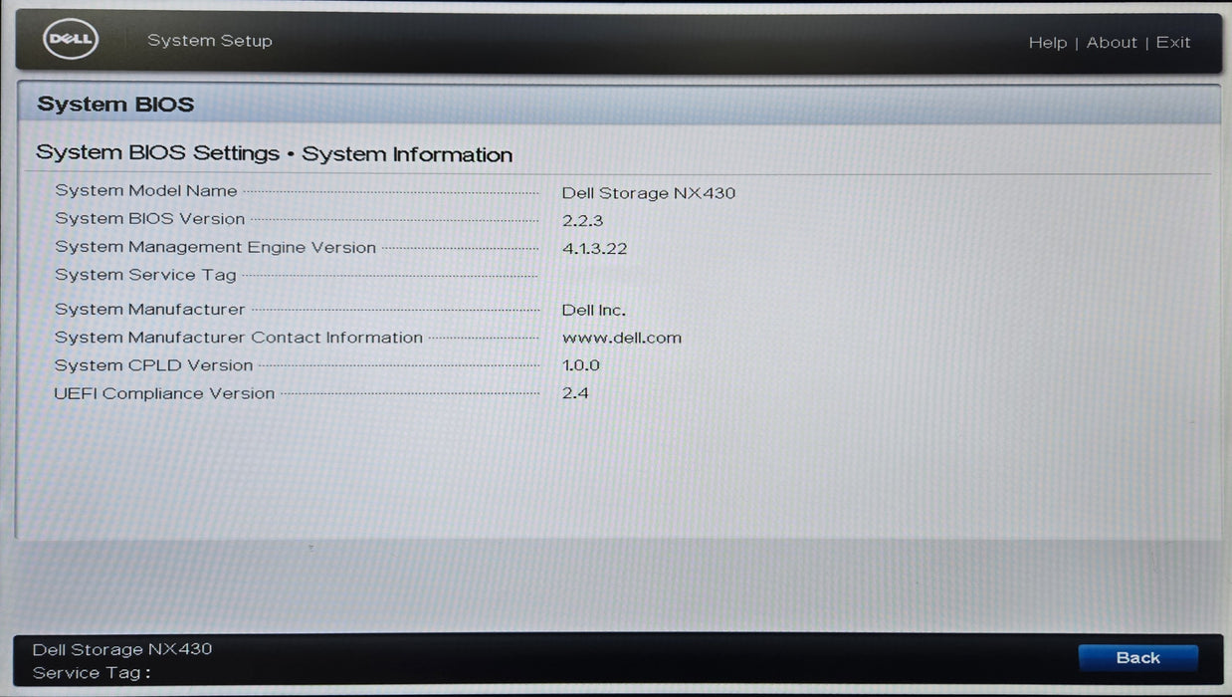
Task: Click footer Dell Storage NX430 text
Action: point(122,649)
